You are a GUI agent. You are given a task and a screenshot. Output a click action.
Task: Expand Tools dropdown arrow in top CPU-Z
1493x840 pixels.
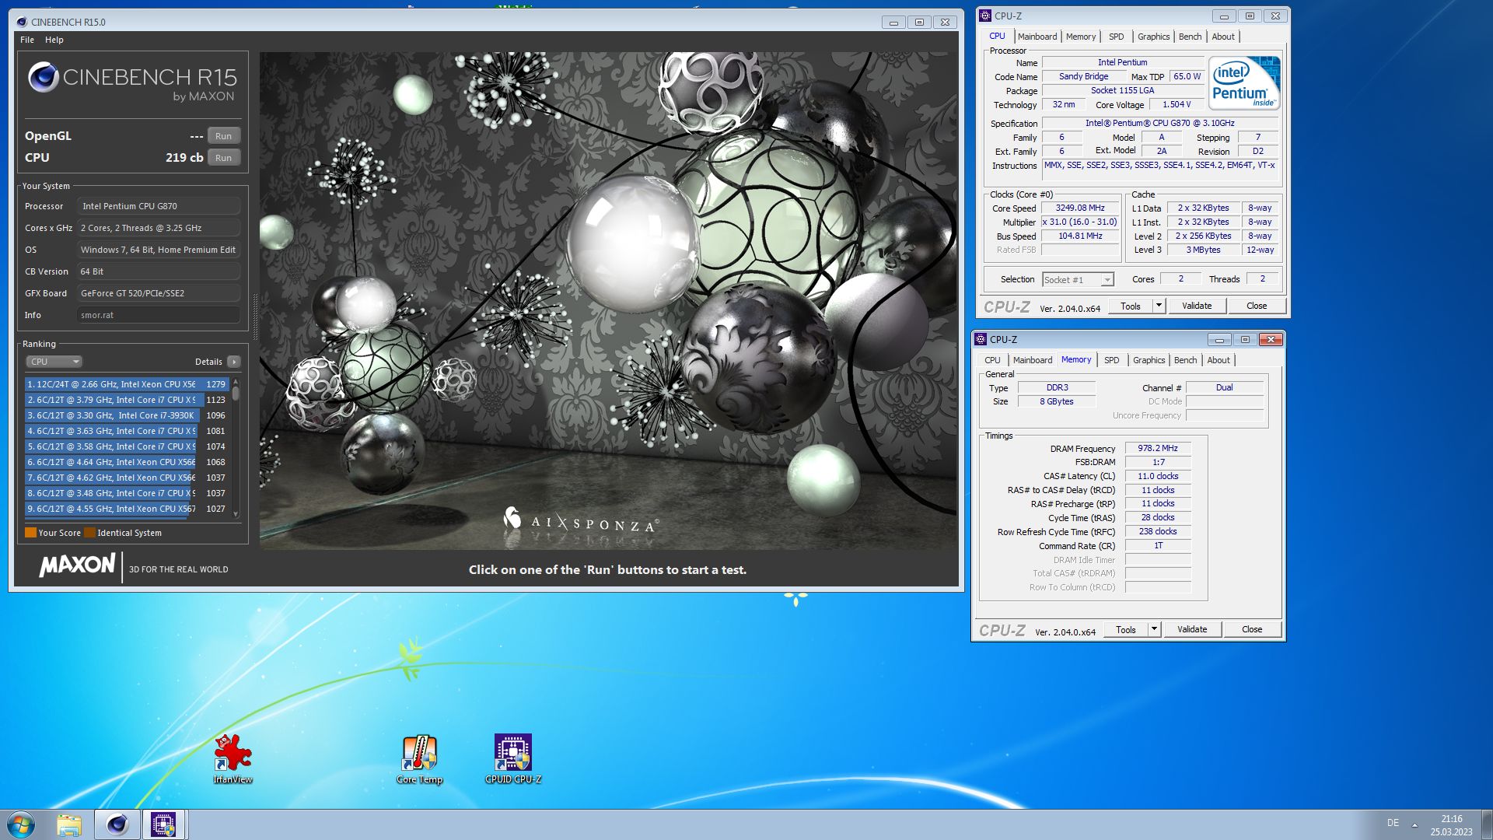coord(1159,306)
